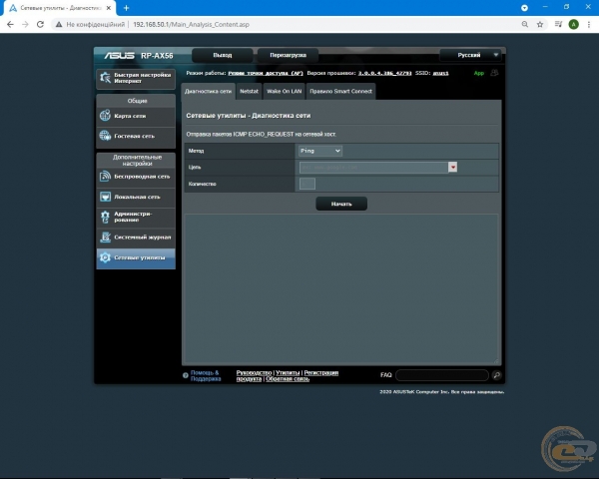
Task: Bookmark this page with star icon
Action: (x=540, y=24)
